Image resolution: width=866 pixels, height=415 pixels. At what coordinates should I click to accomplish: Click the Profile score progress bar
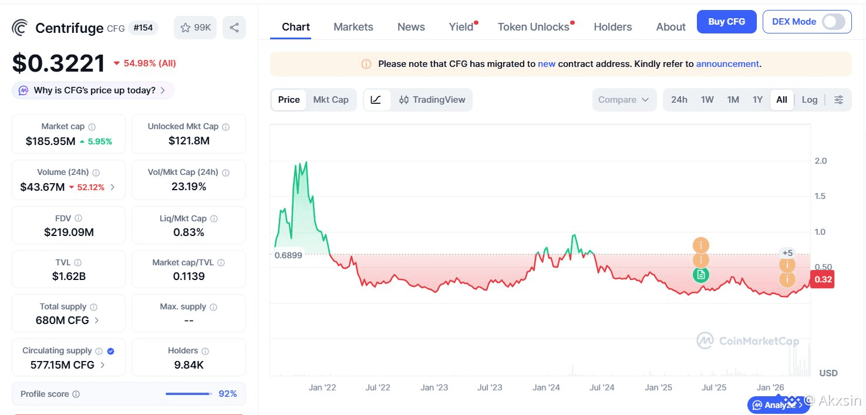188,394
